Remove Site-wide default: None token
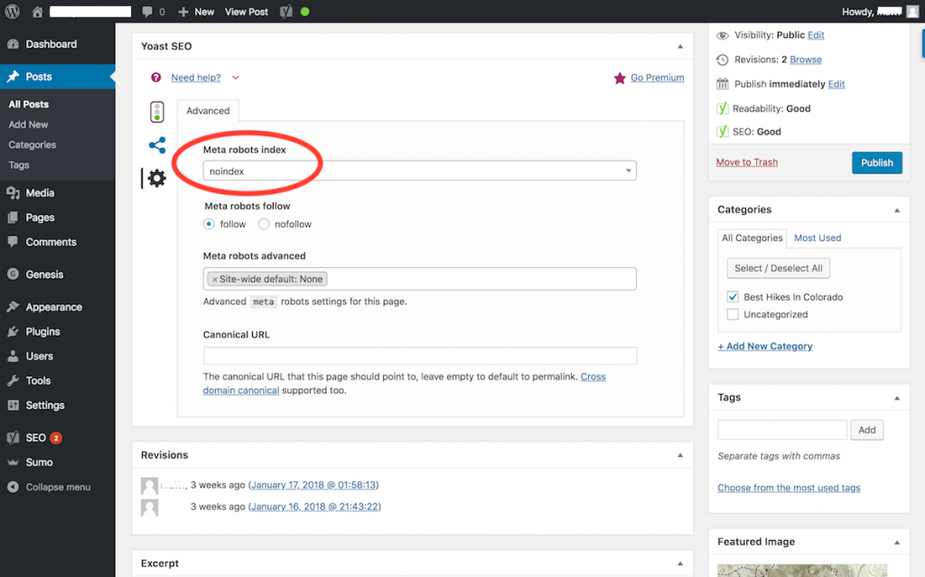The width and height of the screenshot is (925, 577). 215,279
